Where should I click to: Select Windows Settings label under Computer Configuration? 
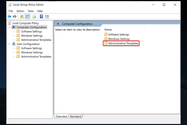pyautogui.click(x=32, y=36)
